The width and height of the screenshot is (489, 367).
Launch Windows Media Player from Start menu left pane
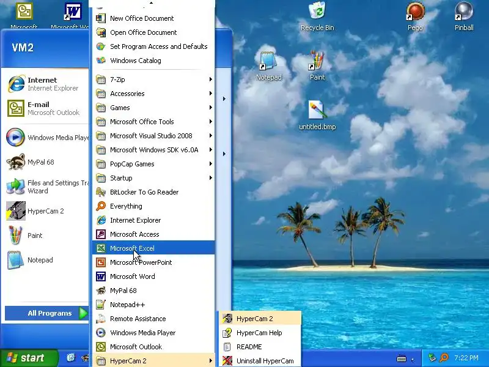point(47,137)
